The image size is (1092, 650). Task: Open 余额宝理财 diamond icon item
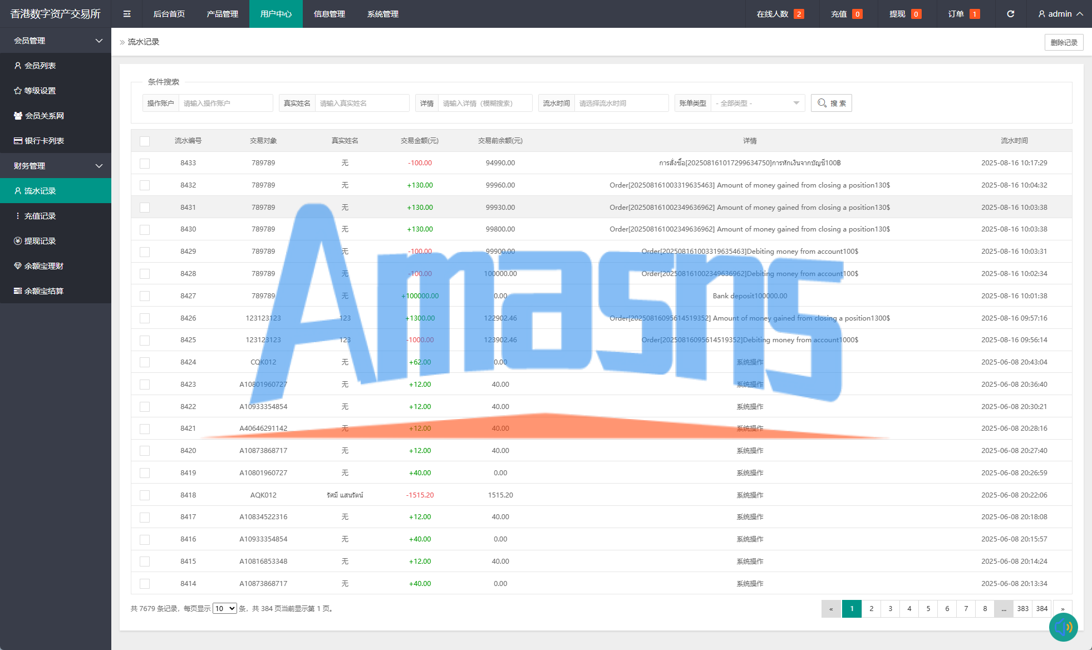(18, 266)
